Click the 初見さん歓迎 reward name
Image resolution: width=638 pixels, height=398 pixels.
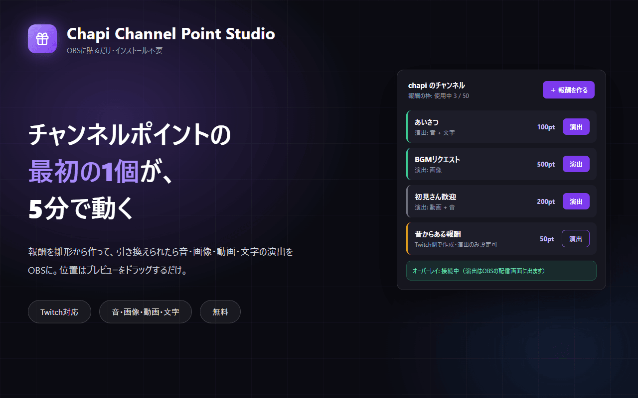tap(436, 197)
